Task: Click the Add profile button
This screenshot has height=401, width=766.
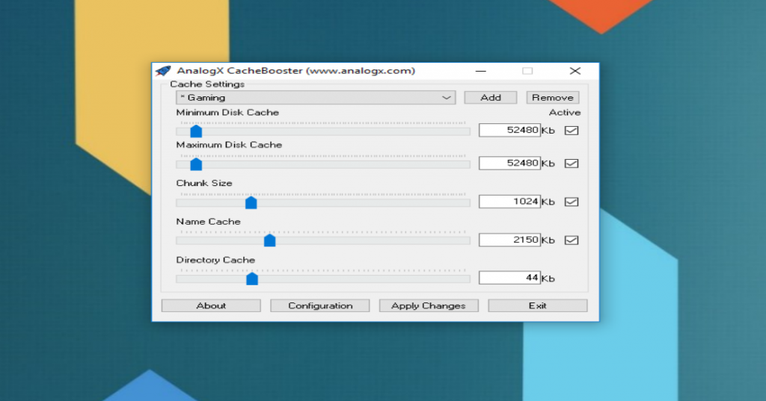Action: pyautogui.click(x=491, y=98)
